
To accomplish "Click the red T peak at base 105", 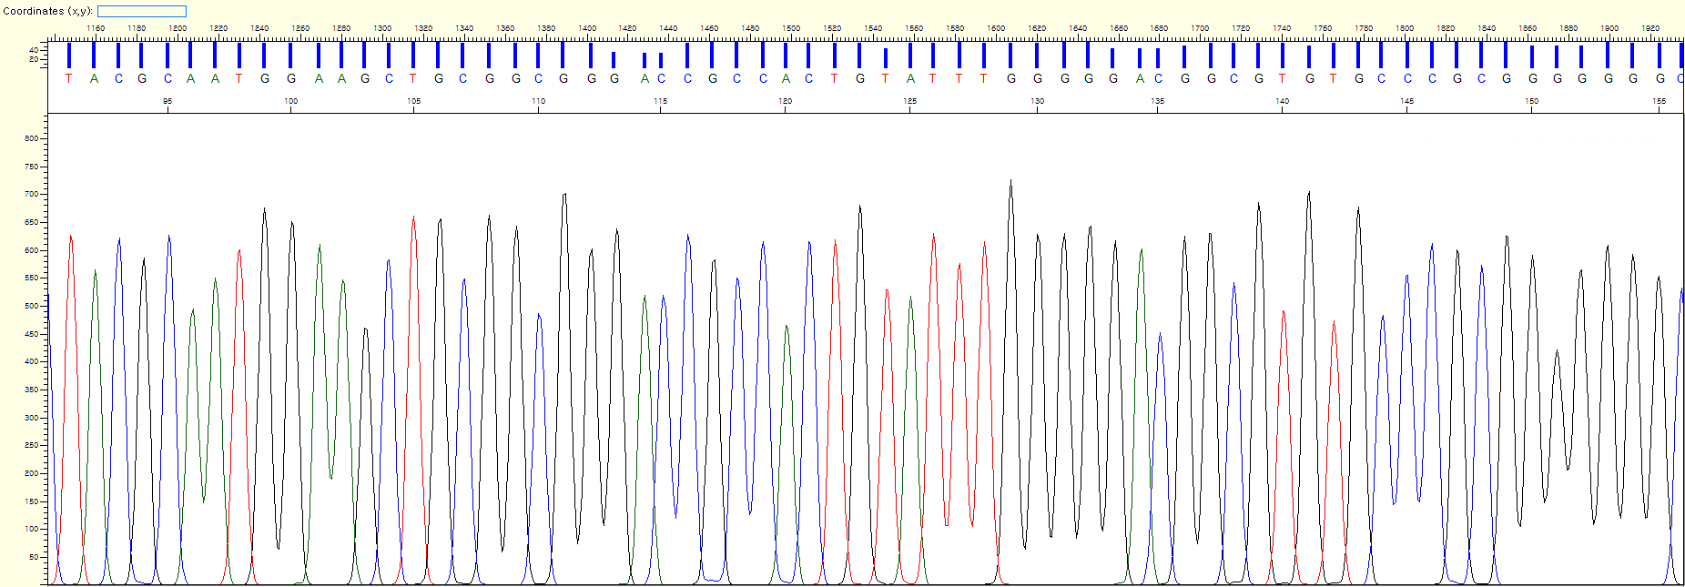I will (x=413, y=218).
